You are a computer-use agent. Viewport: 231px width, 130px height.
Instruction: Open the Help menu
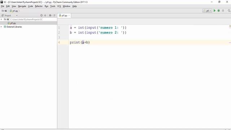coord(74,6)
